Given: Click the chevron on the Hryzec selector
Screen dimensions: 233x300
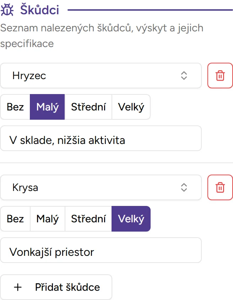Looking at the screenshot, I should pos(184,76).
